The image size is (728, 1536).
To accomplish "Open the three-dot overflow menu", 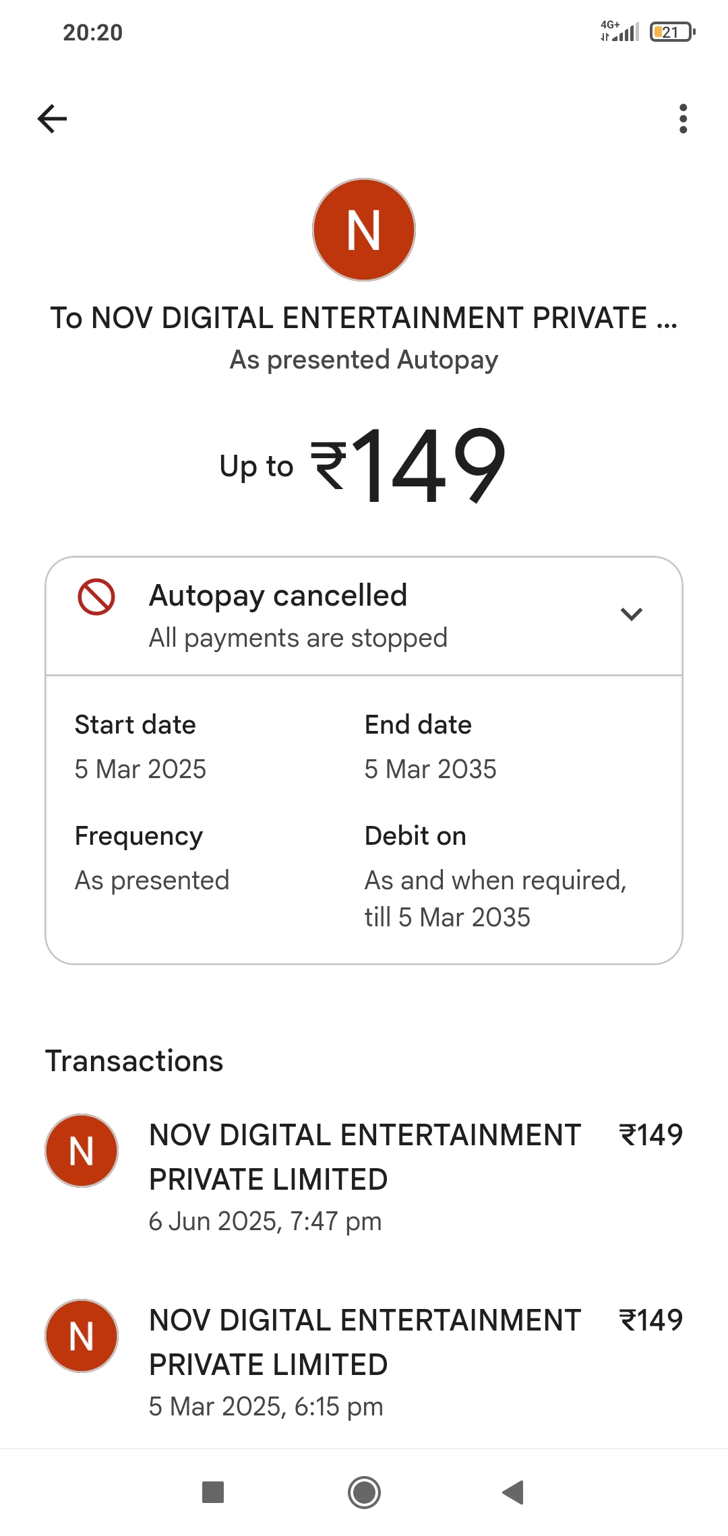I will [x=683, y=119].
